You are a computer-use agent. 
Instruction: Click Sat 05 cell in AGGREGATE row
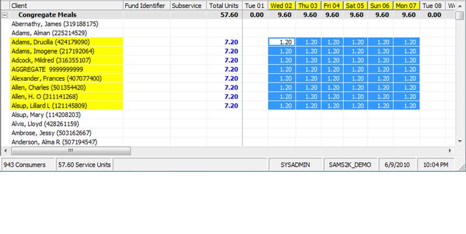point(355,69)
